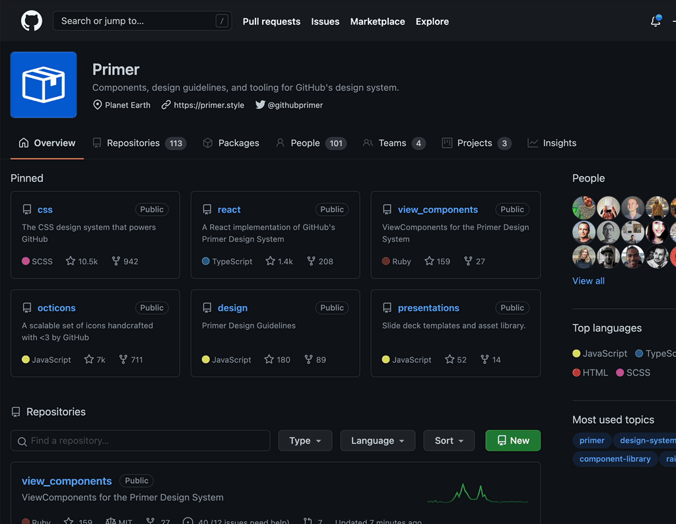Click the repo icon on the react card
676x524 pixels.
coord(207,209)
